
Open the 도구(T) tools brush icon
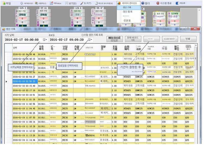(82, 3)
